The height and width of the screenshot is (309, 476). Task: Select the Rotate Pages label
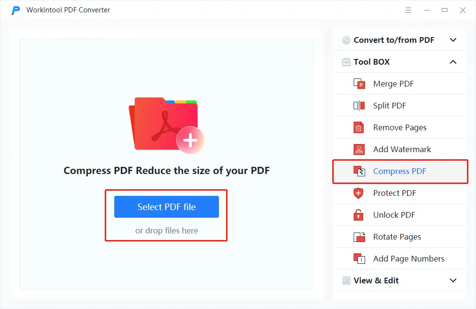397,237
